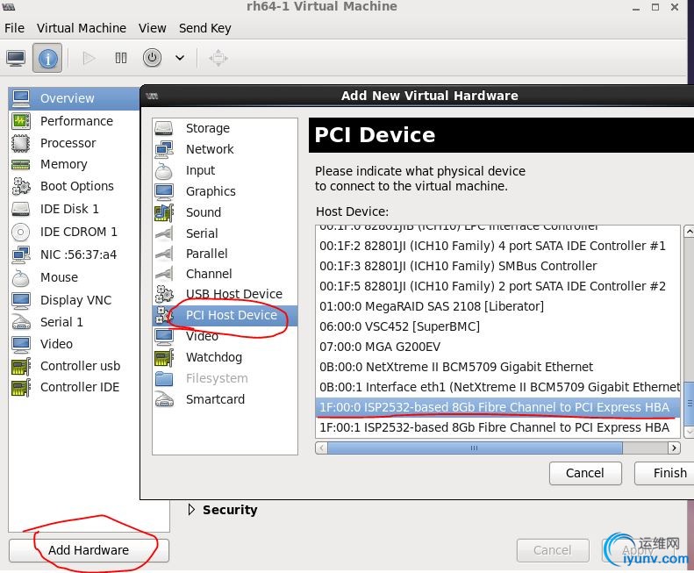Click horizontal scrollbar right arrow
Viewport: 694px width, 573px height.
(674, 448)
